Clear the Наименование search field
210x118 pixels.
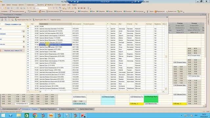point(24,36)
